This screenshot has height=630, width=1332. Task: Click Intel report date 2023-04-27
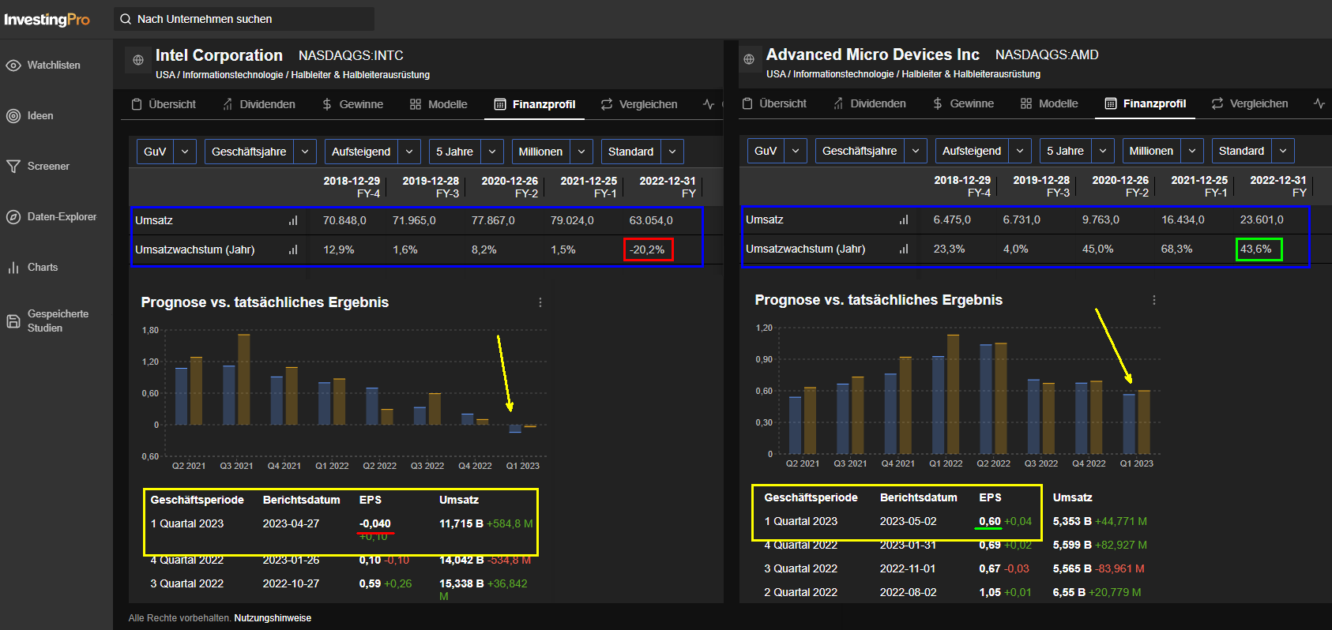coord(291,523)
